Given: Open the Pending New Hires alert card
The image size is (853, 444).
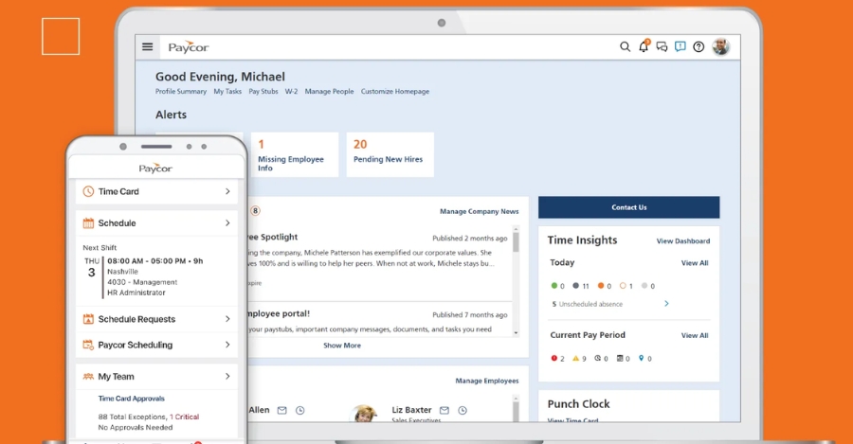Looking at the screenshot, I should pos(390,153).
